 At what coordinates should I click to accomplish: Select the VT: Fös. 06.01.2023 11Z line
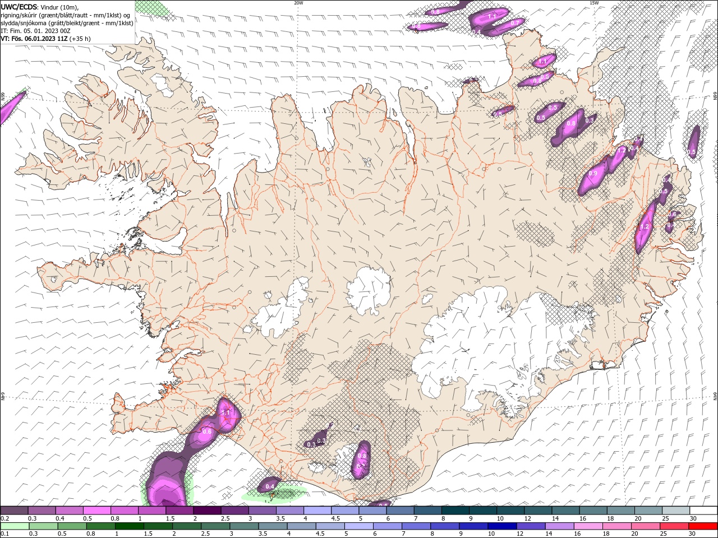pos(34,39)
